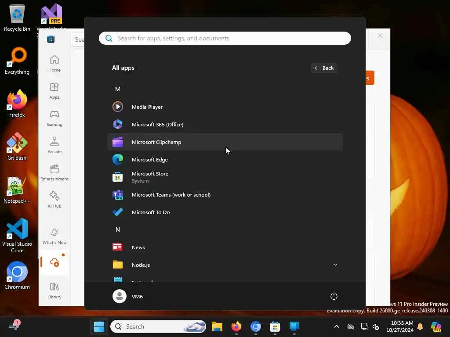Image resolution: width=450 pixels, height=337 pixels.
Task: Open AI Hub in Store sidebar
Action: [54, 200]
